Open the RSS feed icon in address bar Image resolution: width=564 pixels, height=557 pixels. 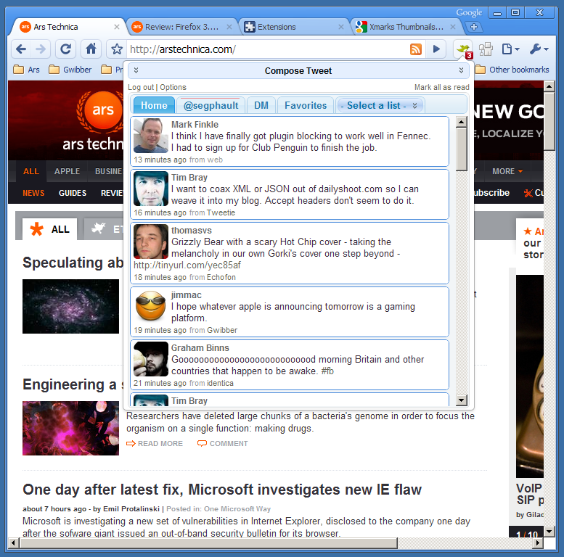point(415,49)
